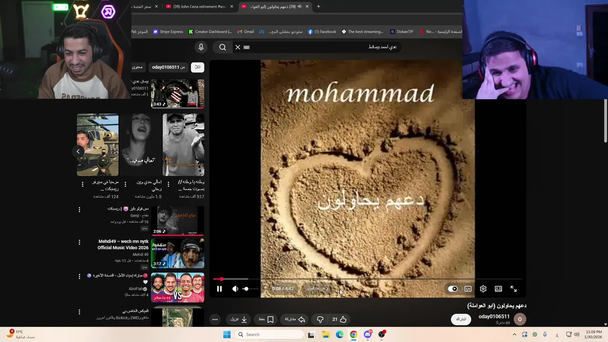Click the Share (مشاركة) button

295,319
